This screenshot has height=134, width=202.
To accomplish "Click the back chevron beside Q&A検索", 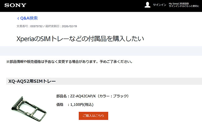I will pyautogui.click(x=18, y=18).
